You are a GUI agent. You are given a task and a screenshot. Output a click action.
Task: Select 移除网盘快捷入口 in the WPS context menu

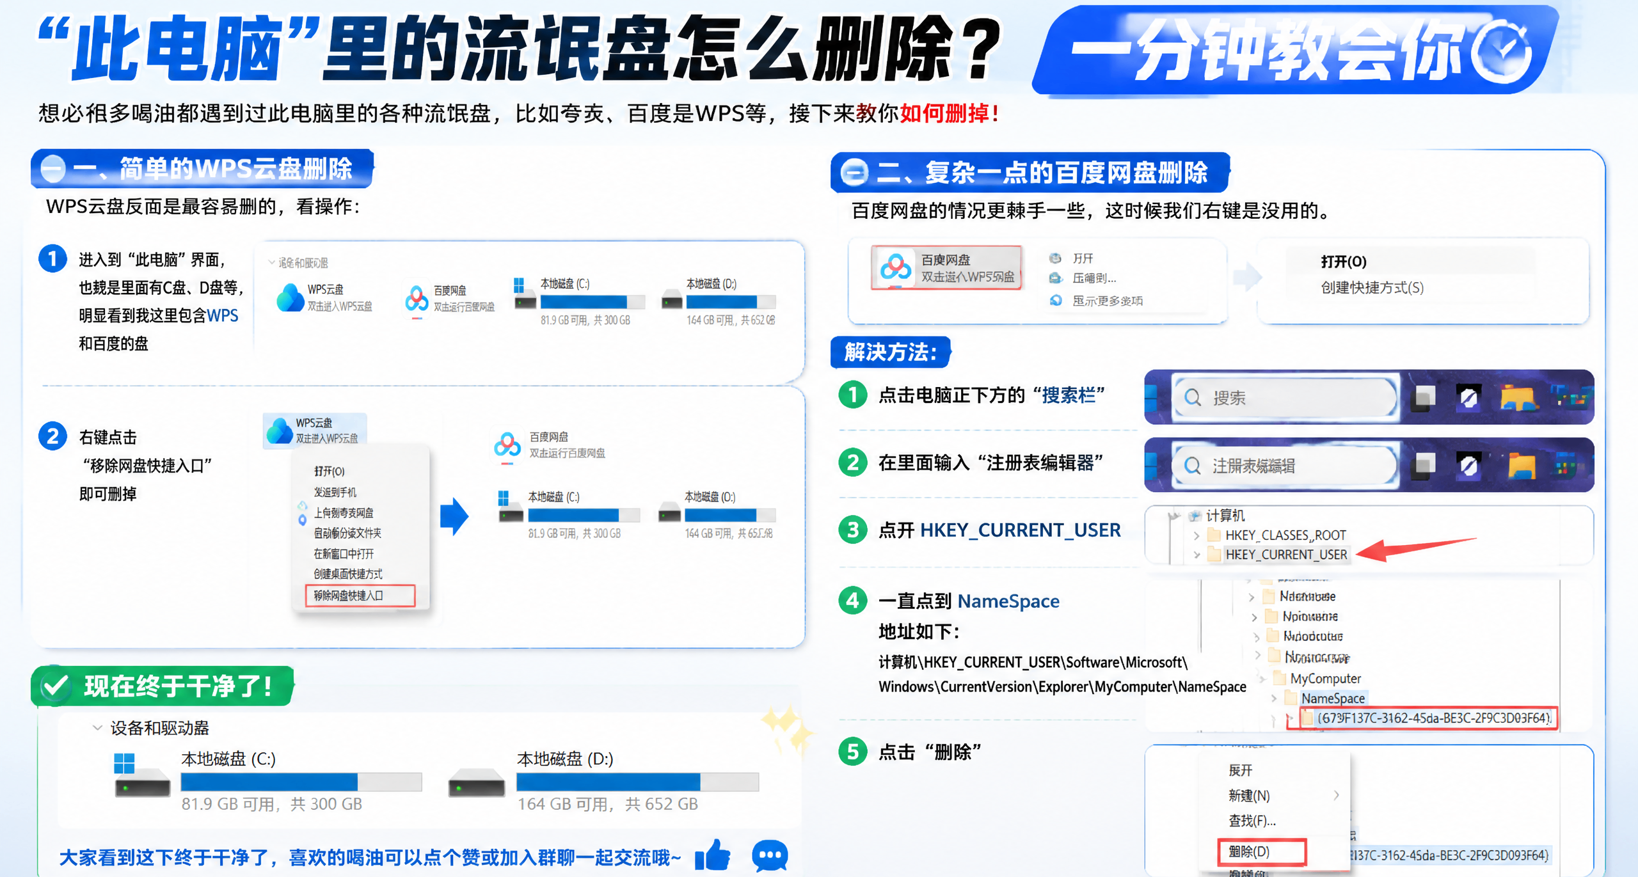(x=360, y=596)
